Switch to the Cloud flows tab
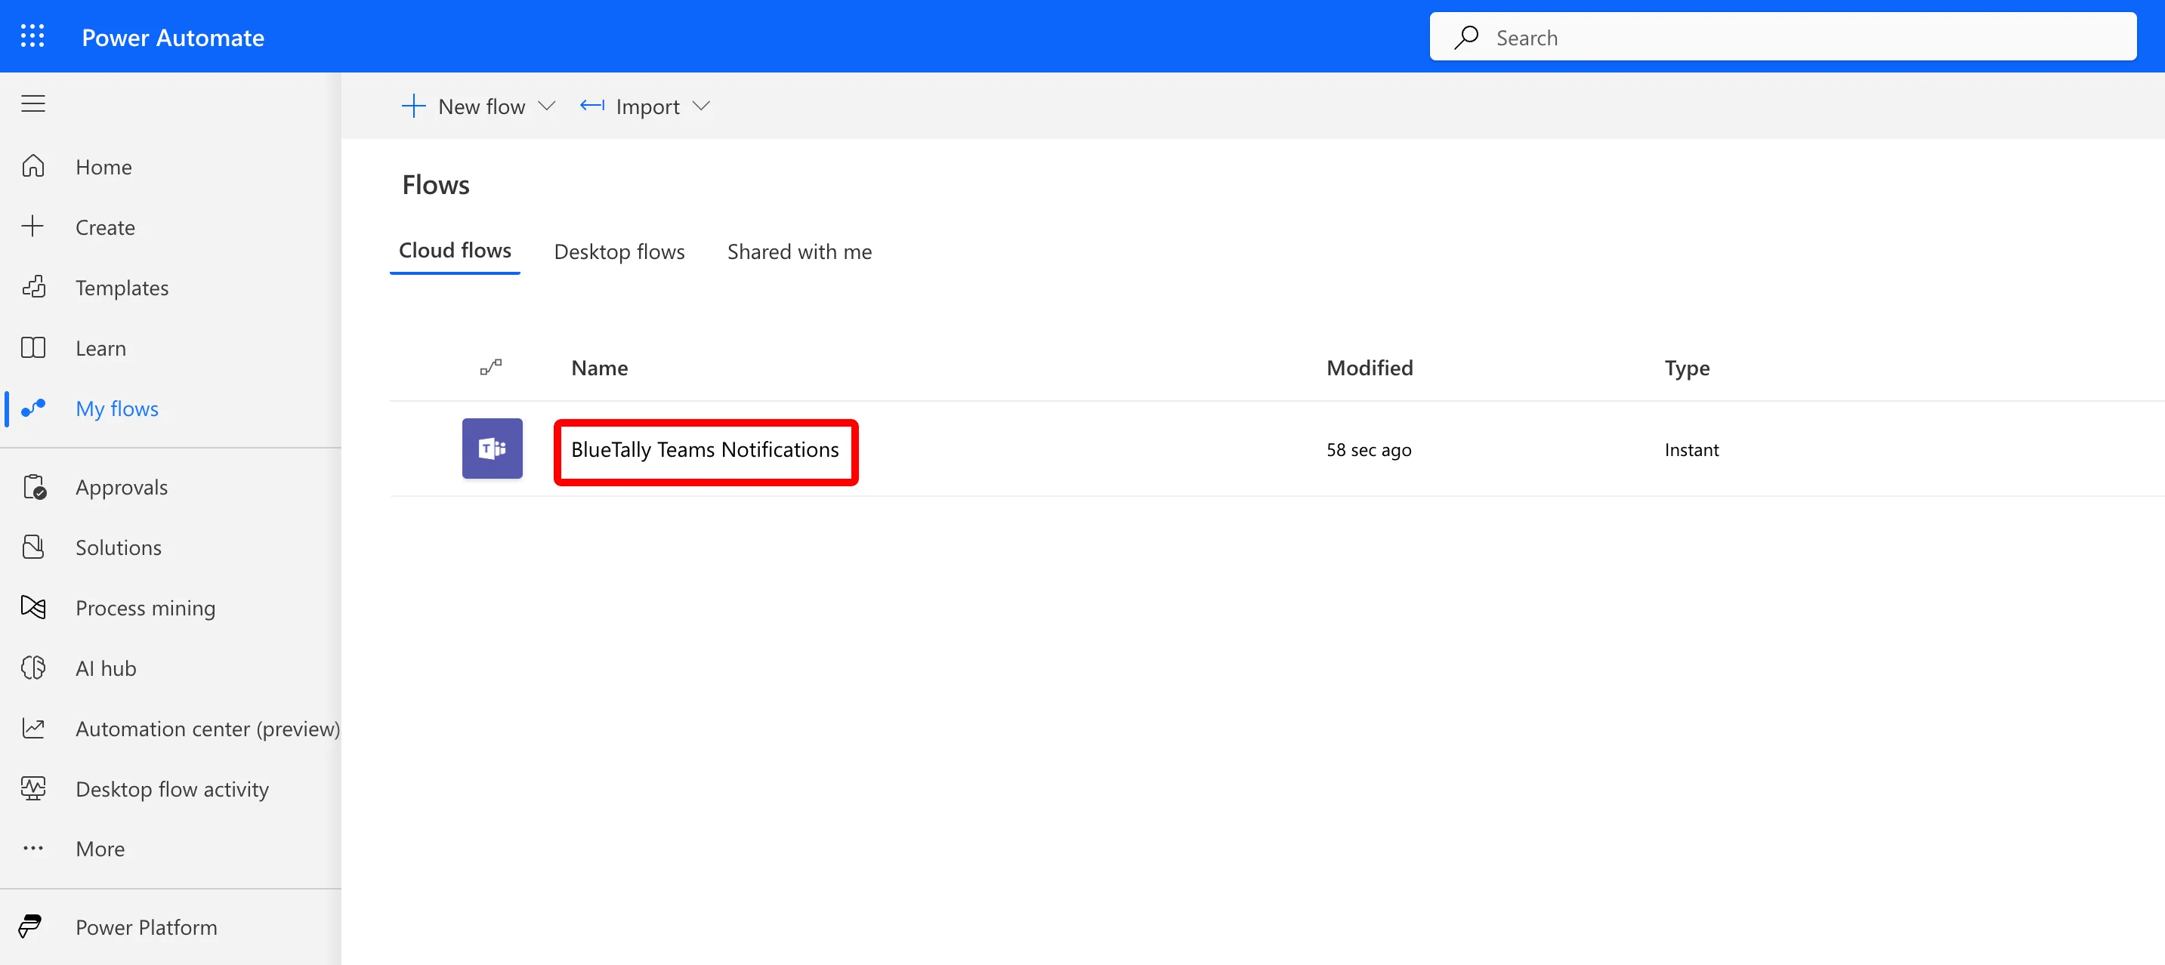2165x965 pixels. click(x=455, y=250)
